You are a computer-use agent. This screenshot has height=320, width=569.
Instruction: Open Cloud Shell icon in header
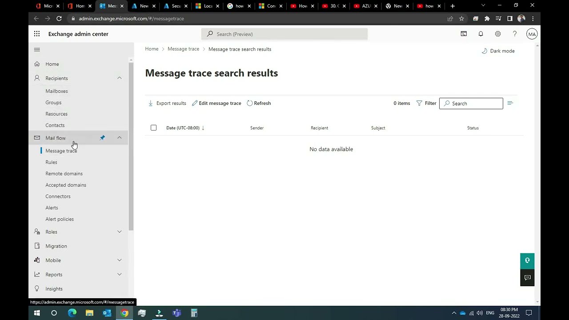click(464, 34)
